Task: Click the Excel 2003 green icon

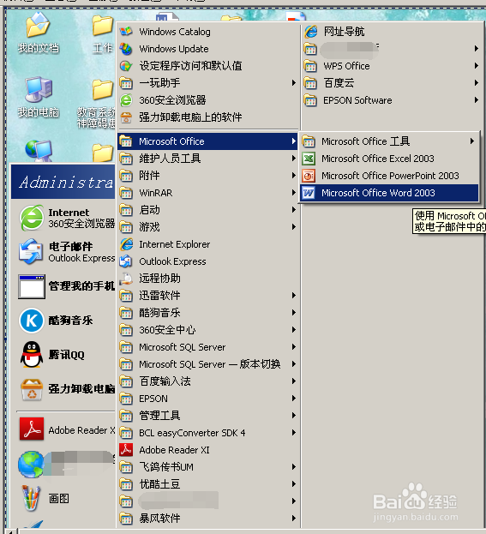Action: click(309, 159)
